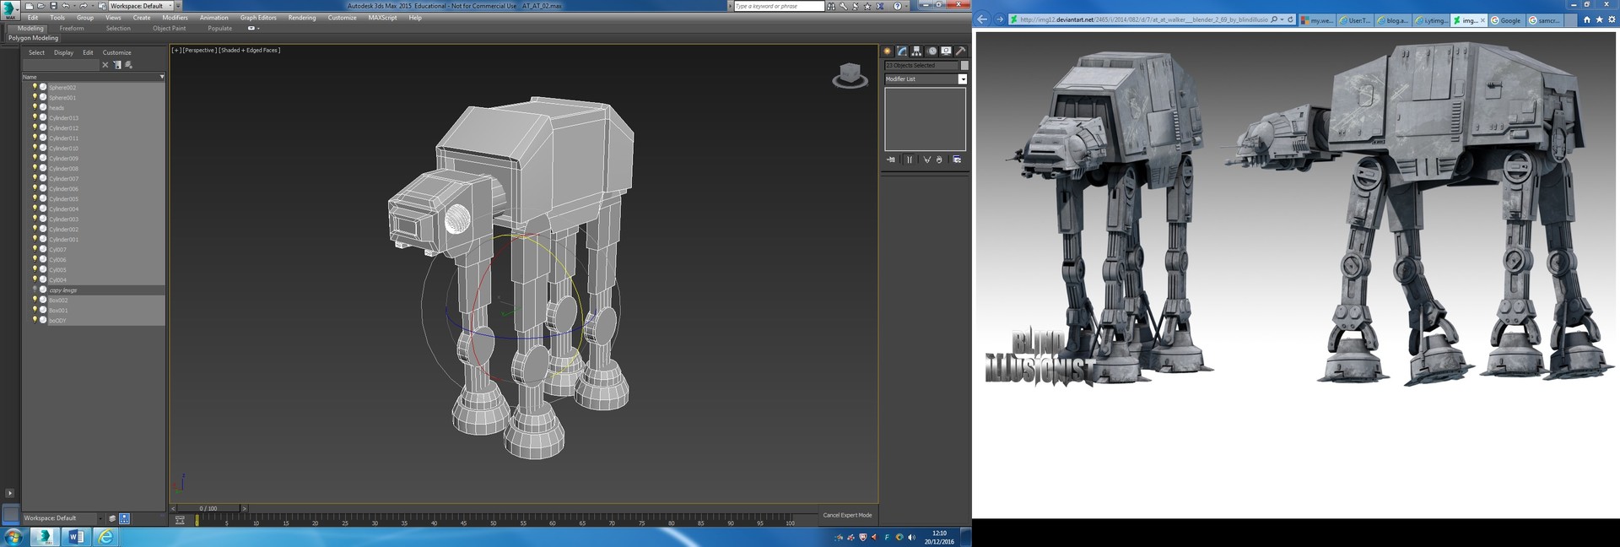The height and width of the screenshot is (547, 1620).
Task: Toggle visibility bulb of Cylinder013
Action: point(35,117)
